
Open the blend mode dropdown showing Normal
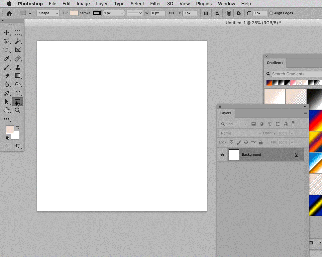[x=239, y=133]
